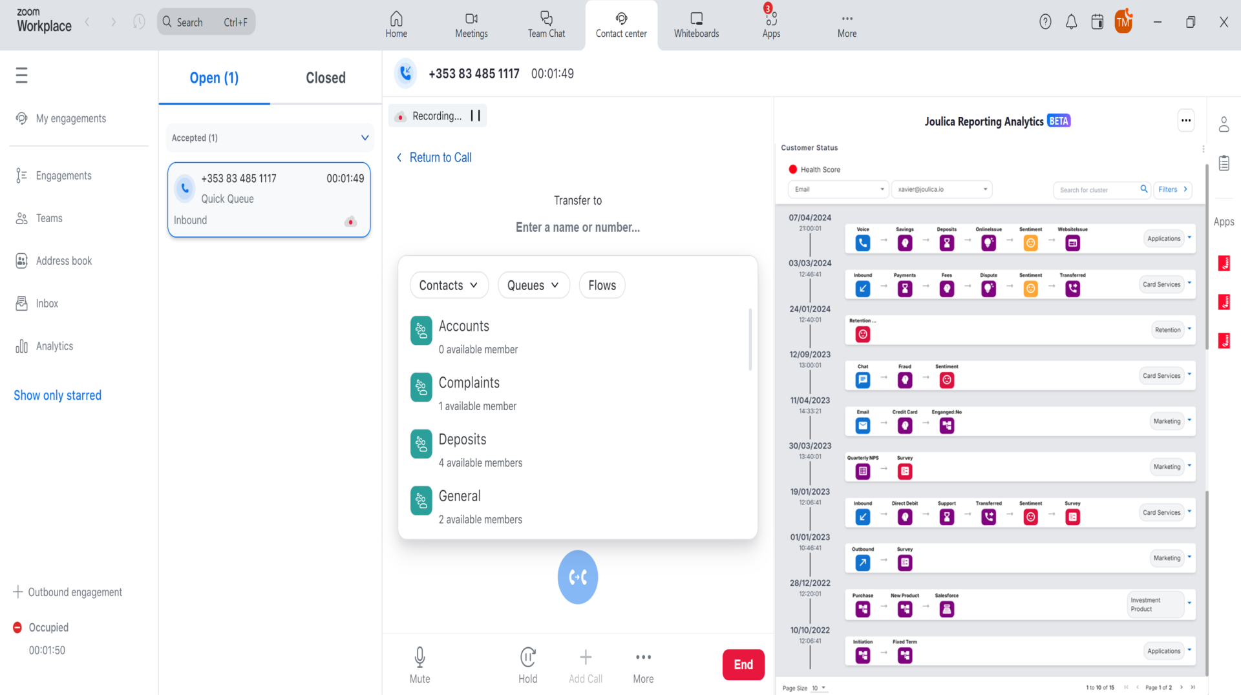Screen dimensions: 1241x695
Task: Open the profile icon on the right sidebar
Action: (x=1224, y=123)
